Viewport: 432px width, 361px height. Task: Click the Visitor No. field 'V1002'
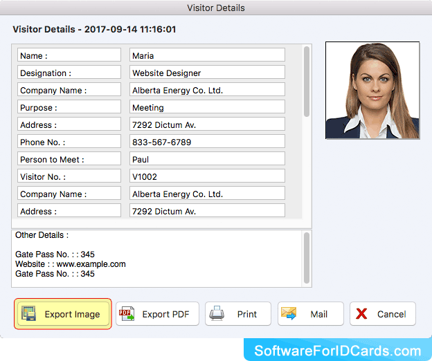click(207, 176)
